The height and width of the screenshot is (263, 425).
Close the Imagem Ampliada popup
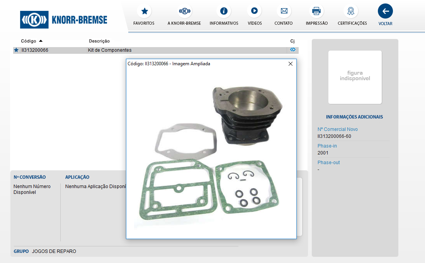click(x=291, y=64)
